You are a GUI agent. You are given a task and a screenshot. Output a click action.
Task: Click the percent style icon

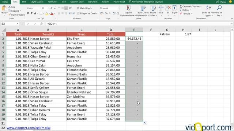[x=106, y=13]
